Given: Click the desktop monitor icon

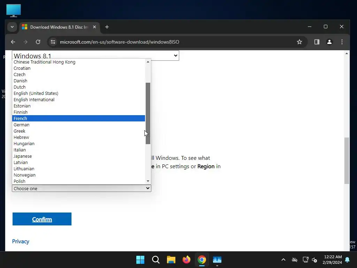Looking at the screenshot, I should (x=14, y=10).
